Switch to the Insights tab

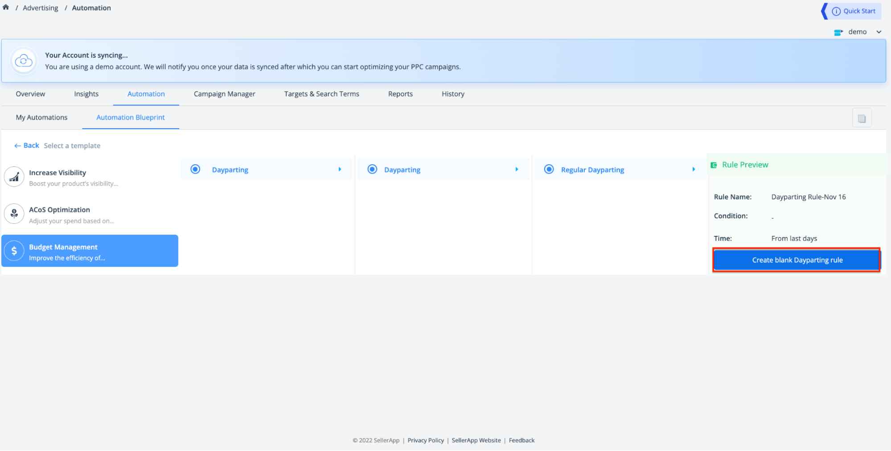pyautogui.click(x=86, y=94)
